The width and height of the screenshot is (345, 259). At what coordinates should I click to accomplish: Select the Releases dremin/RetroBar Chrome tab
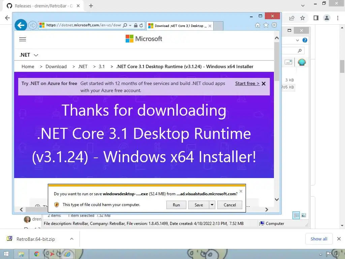pyautogui.click(x=43, y=6)
